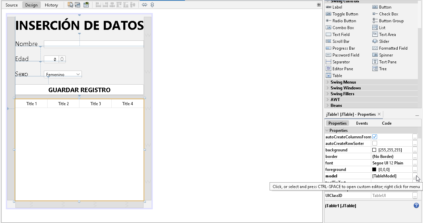
Task: Activate Selection Mode in the designer toolbar
Action: coord(71,4)
